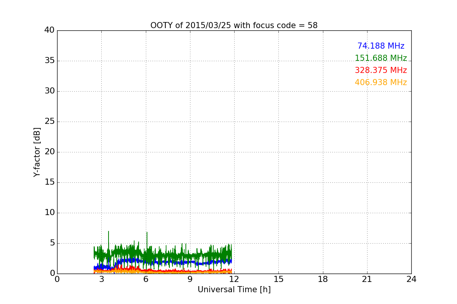Click the y-axis tick label 35
Screen dimensions: 457x304
coord(50,61)
